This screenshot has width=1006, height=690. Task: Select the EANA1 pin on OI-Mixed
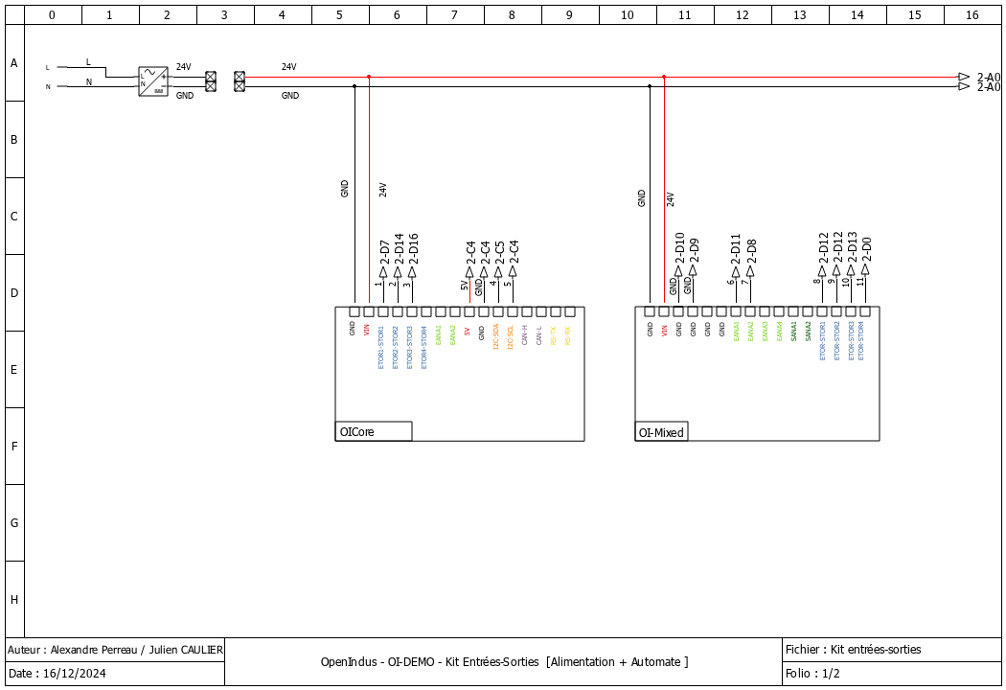(x=736, y=311)
